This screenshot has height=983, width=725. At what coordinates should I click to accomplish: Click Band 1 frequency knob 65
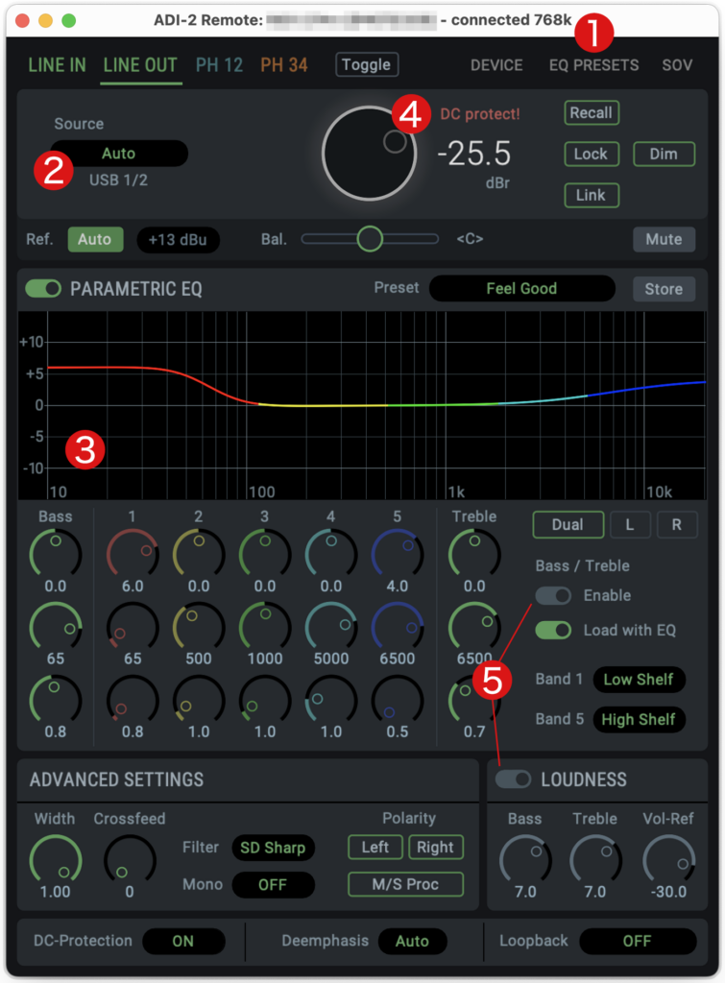pyautogui.click(x=133, y=627)
